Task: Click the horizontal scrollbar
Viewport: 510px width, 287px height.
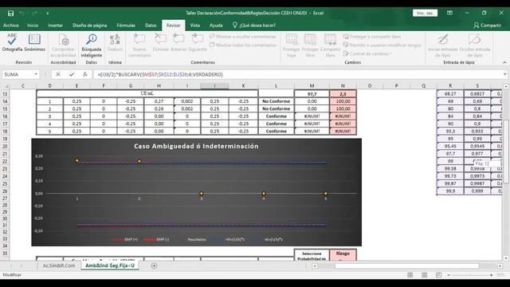Action: [407, 265]
